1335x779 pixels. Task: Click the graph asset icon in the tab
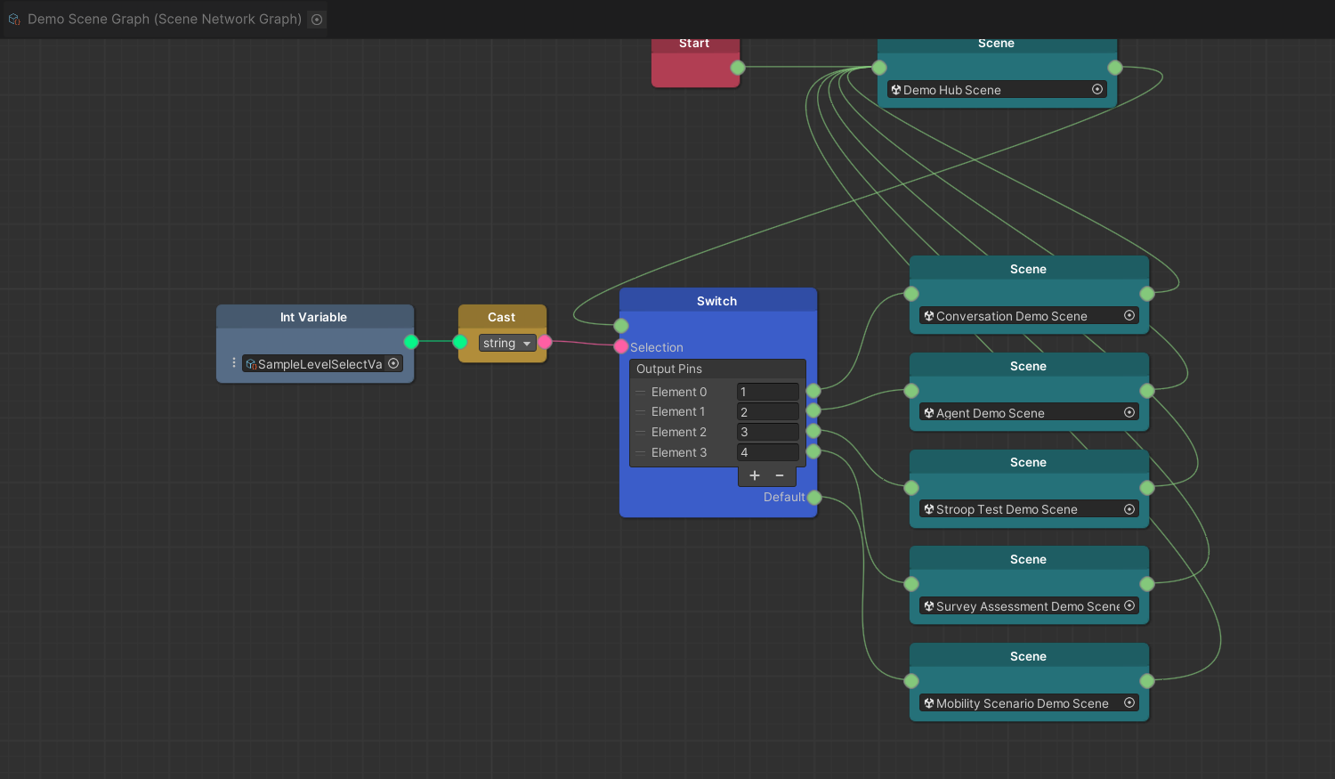tap(14, 19)
